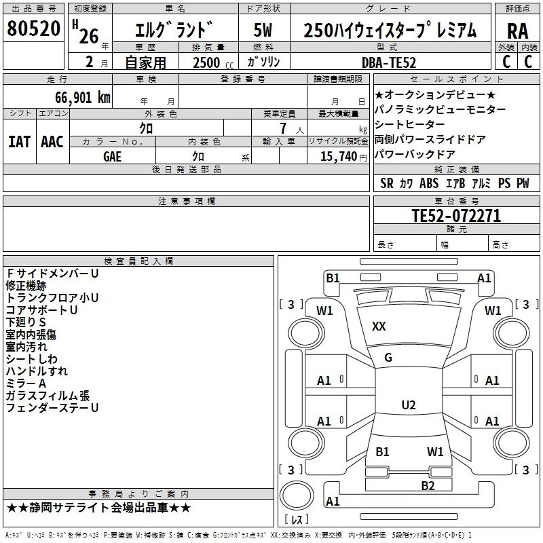Click the spare tire circle beside the レス label
Screen dimensions: 543x543
pos(297,495)
